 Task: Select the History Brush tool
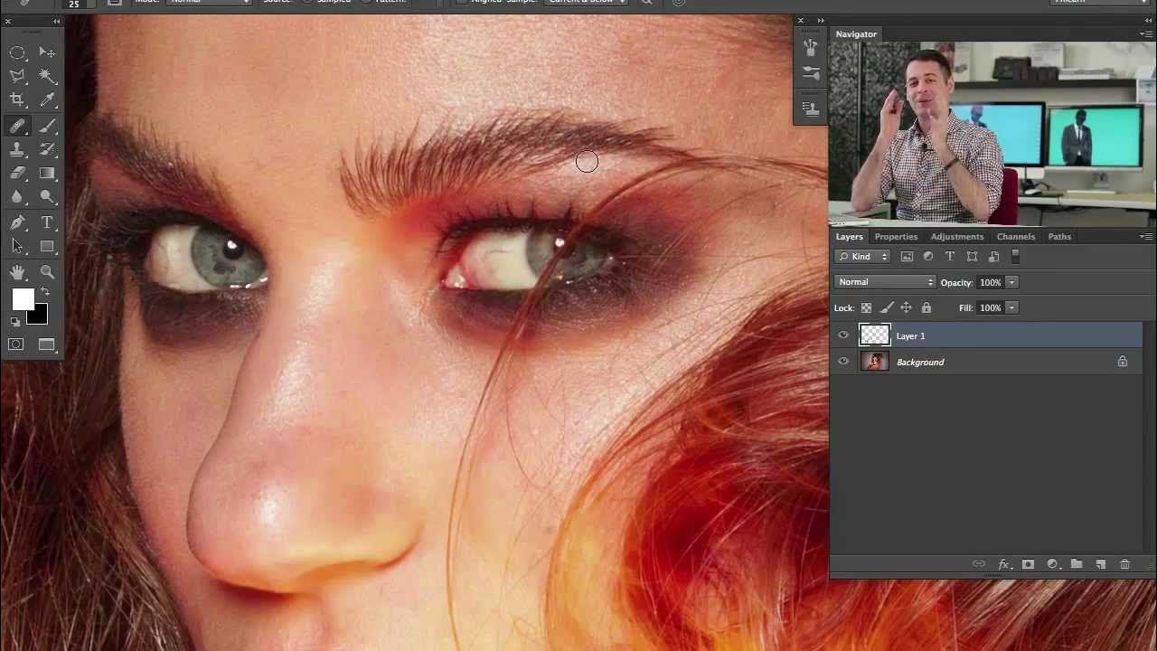[47, 150]
